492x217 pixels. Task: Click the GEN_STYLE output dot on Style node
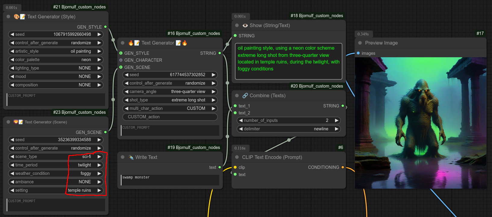coord(105,27)
